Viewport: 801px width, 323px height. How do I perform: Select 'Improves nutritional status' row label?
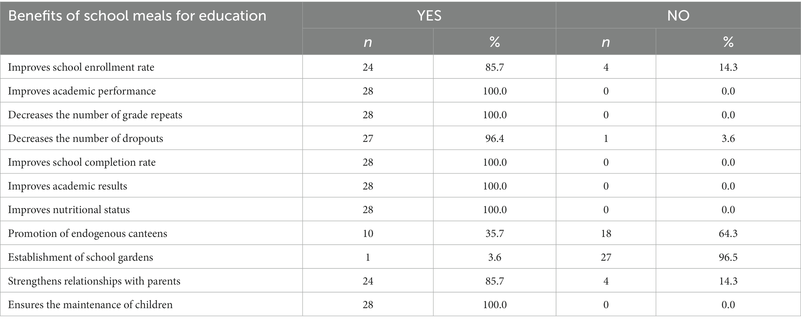pyautogui.click(x=69, y=210)
